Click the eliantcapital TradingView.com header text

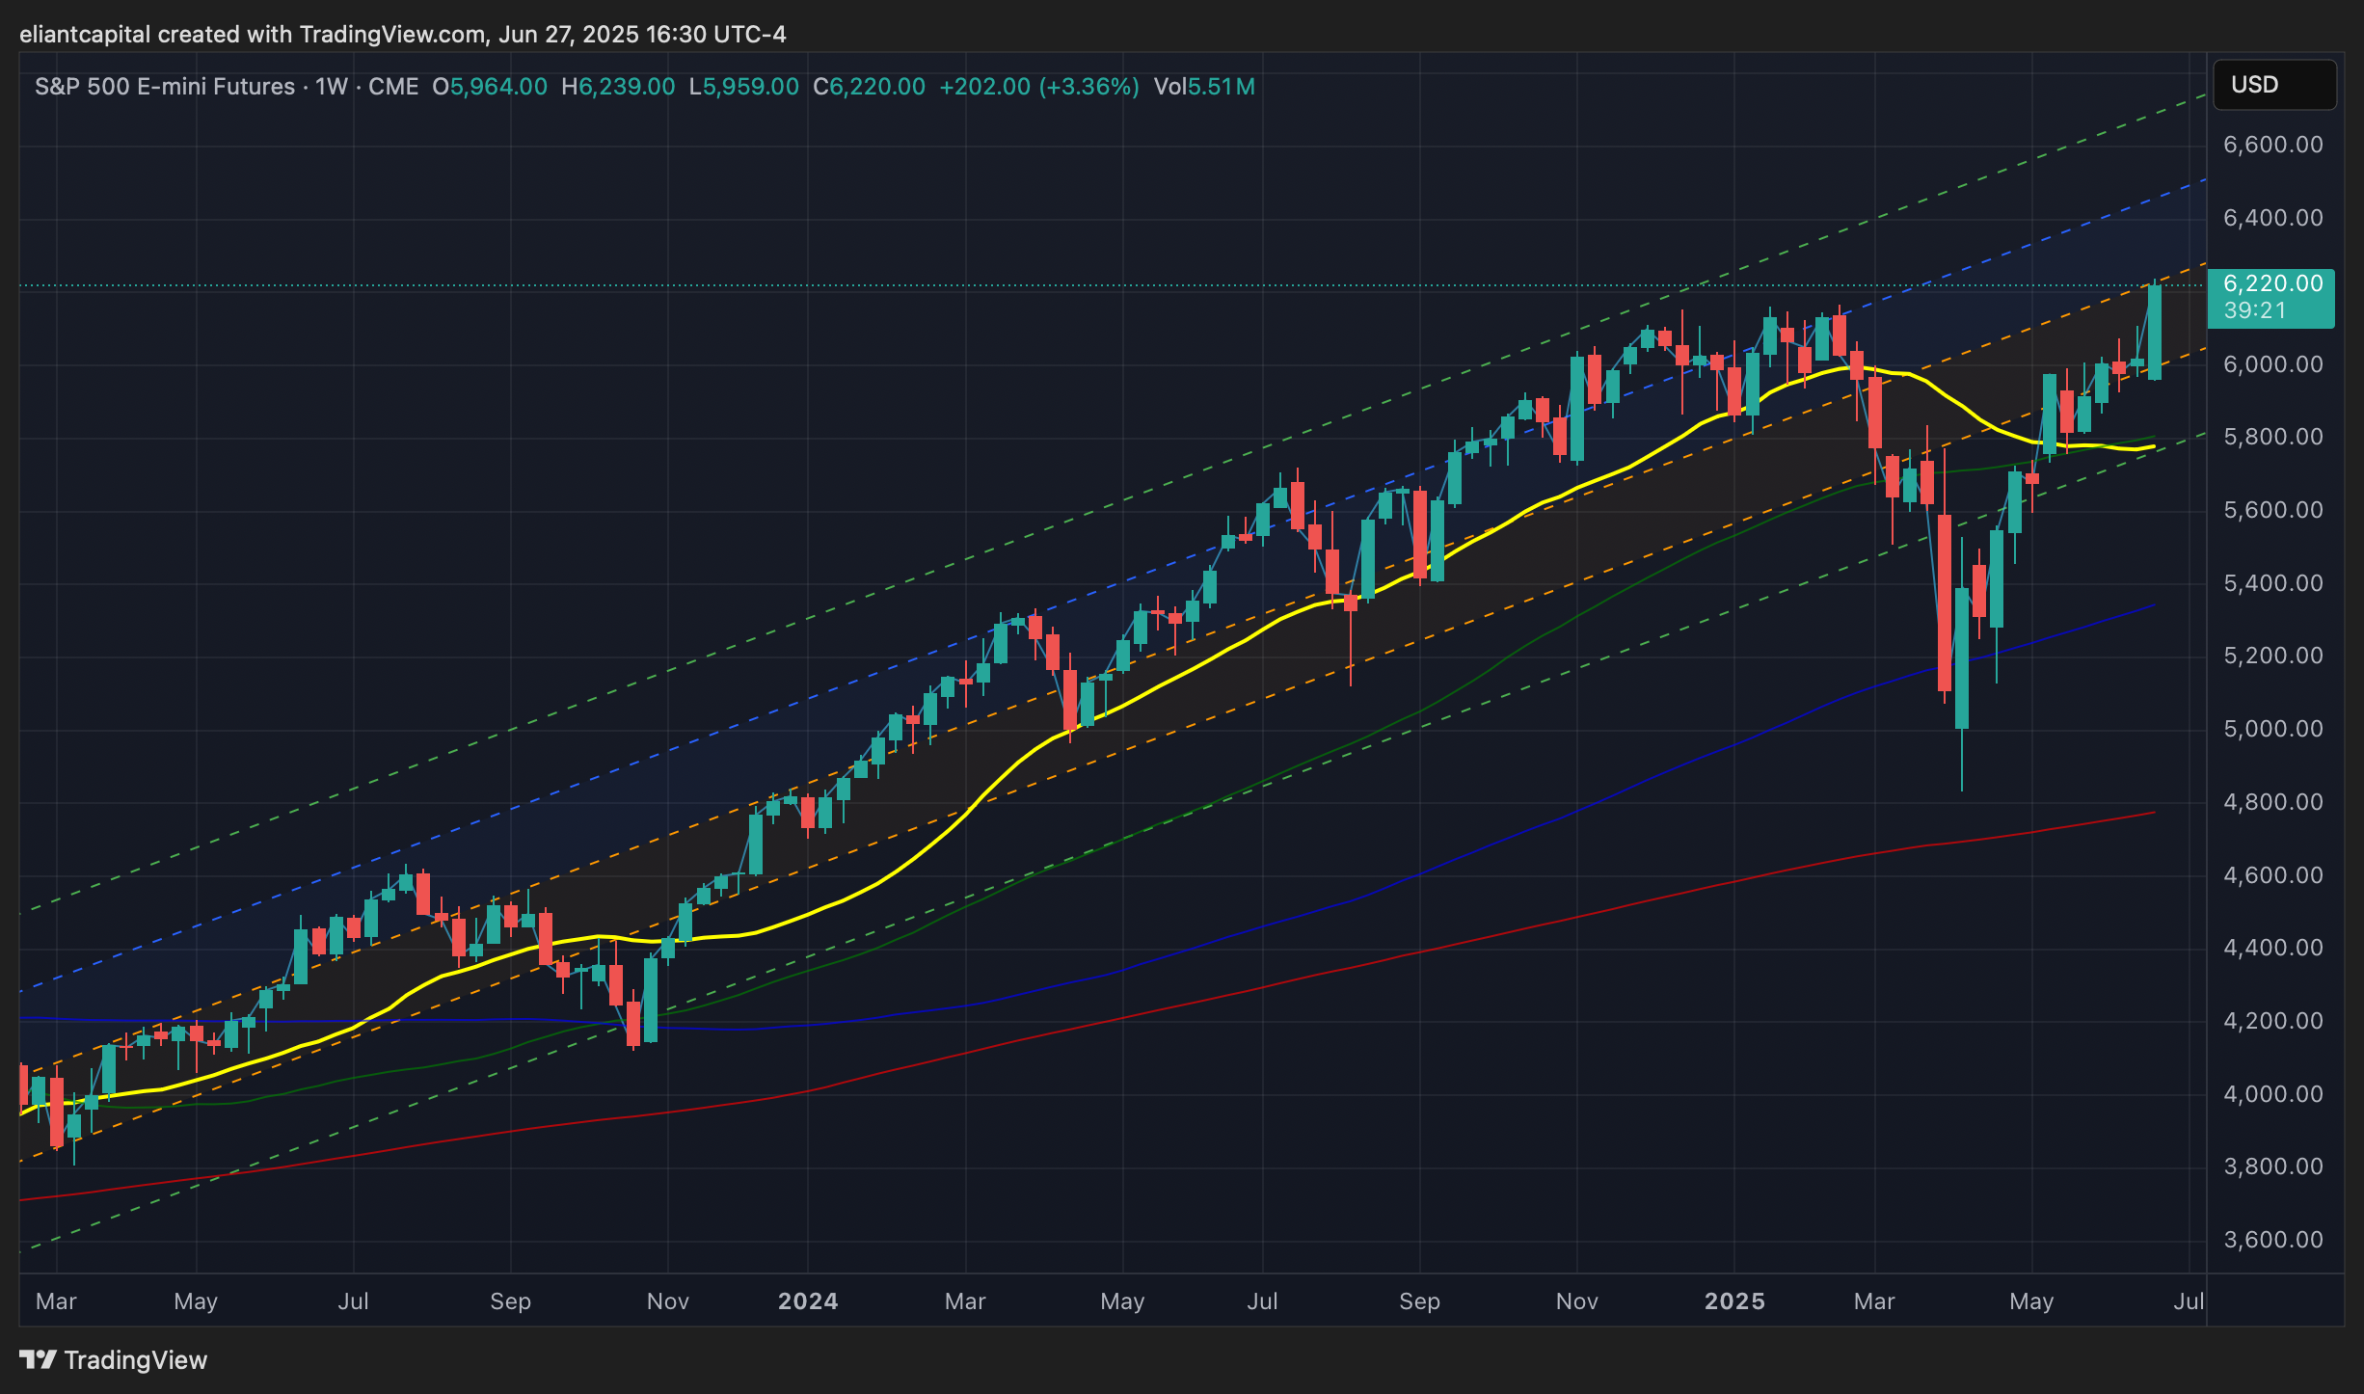402,35
